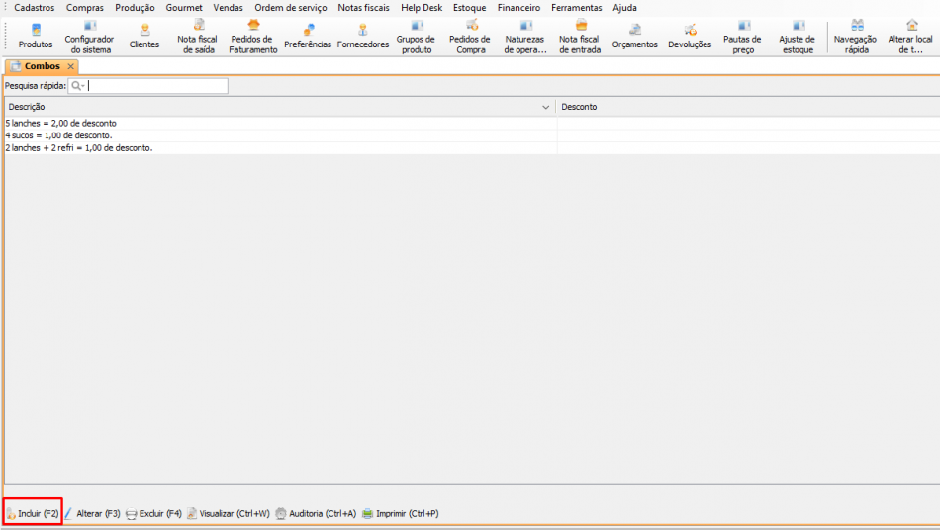Open the quick search magnifier dropdown
The image size is (940, 530).
coord(77,86)
